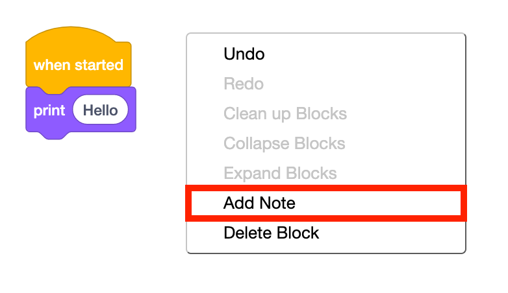Choose Undo from the context menu

[x=244, y=54]
